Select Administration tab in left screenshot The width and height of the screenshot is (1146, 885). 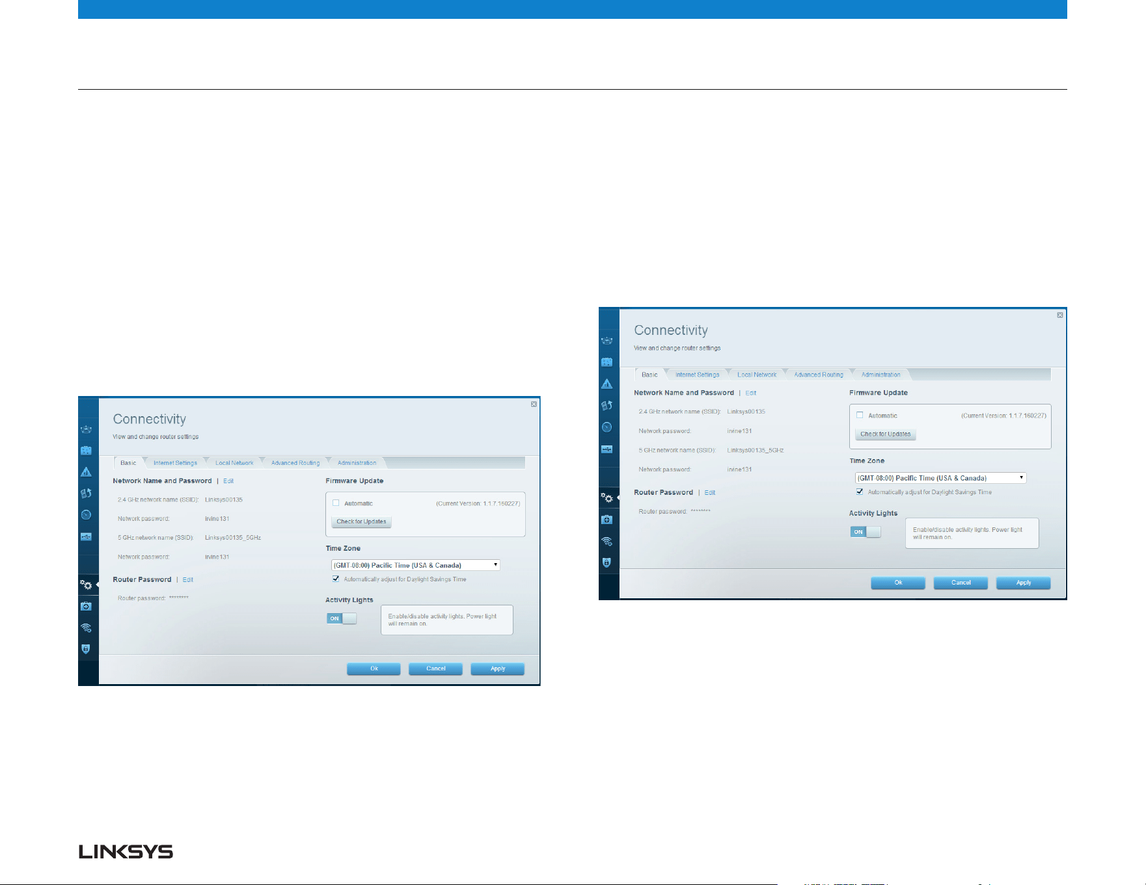pyautogui.click(x=357, y=463)
